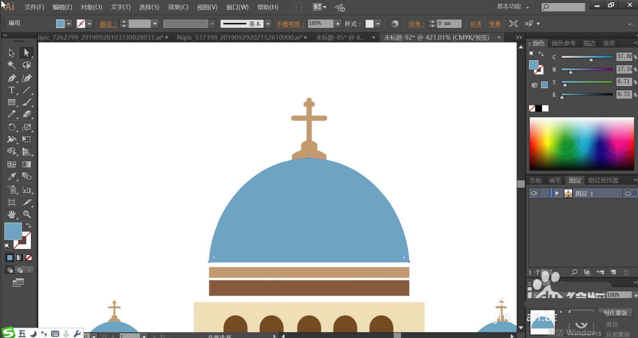Select the Direct Selection tool

click(26, 53)
